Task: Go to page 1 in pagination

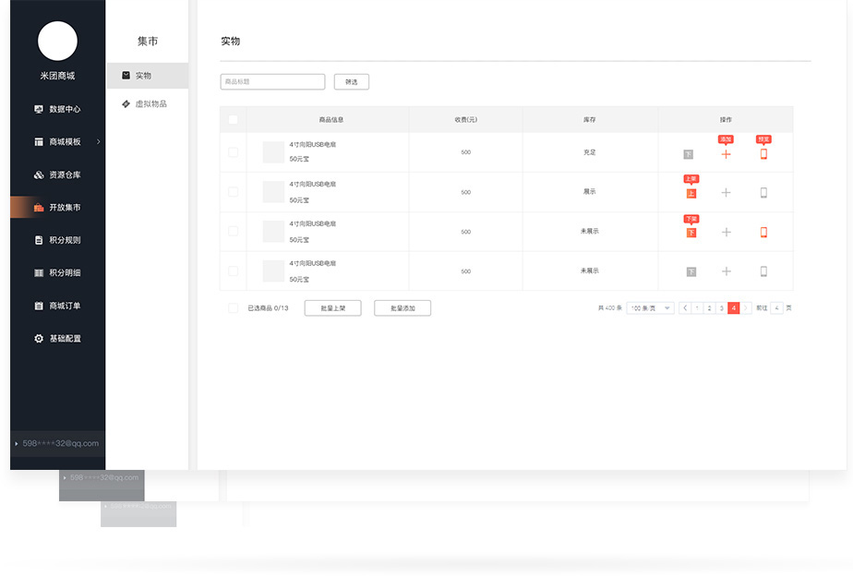Action: point(697,308)
